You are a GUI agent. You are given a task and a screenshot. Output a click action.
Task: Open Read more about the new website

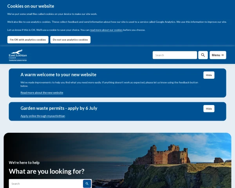point(42,93)
